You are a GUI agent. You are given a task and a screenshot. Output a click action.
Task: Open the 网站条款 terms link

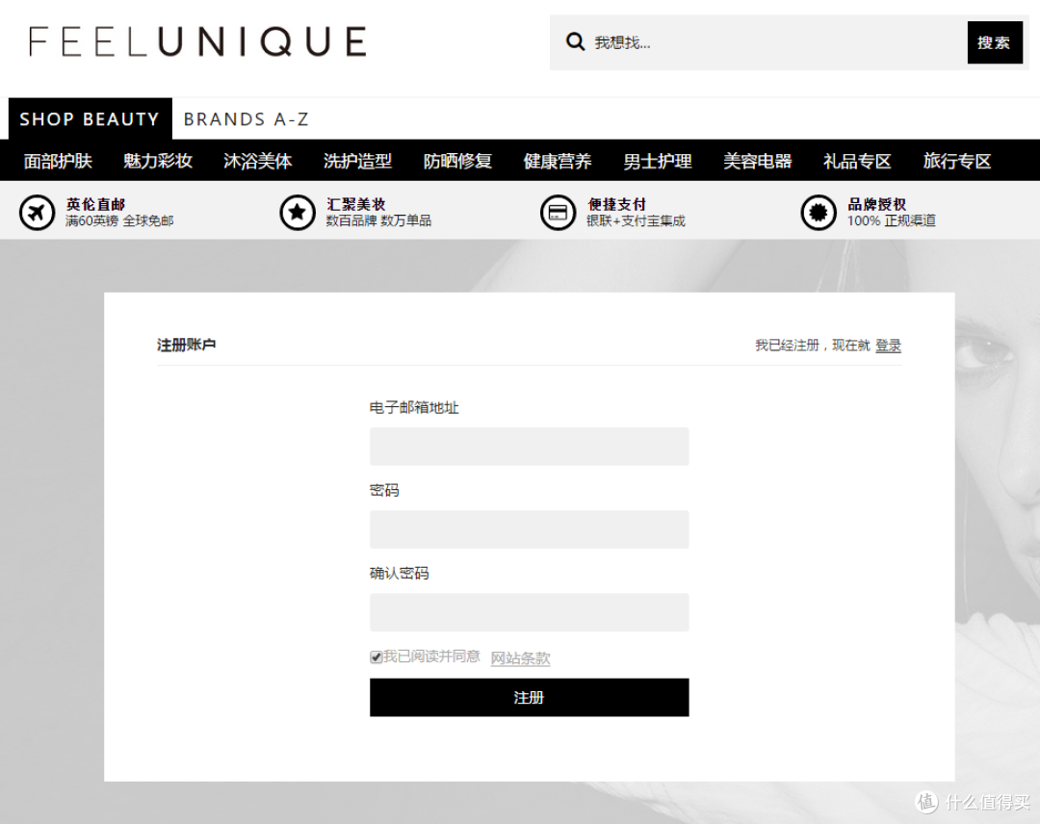coord(521,658)
